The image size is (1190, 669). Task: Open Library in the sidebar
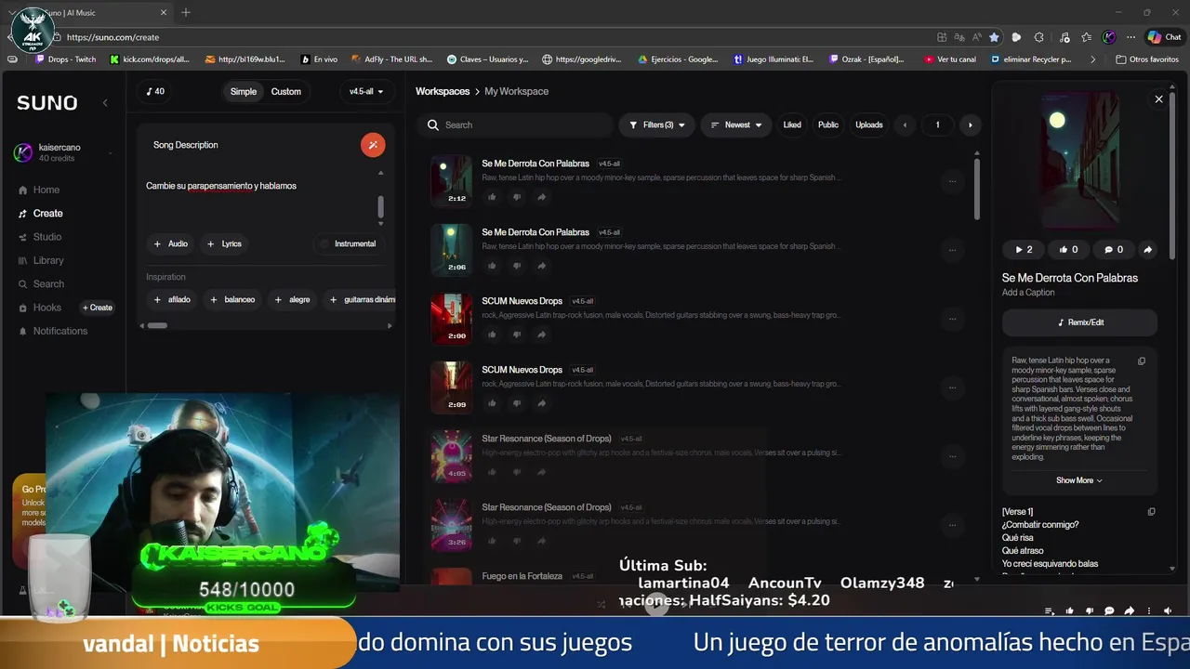click(47, 260)
